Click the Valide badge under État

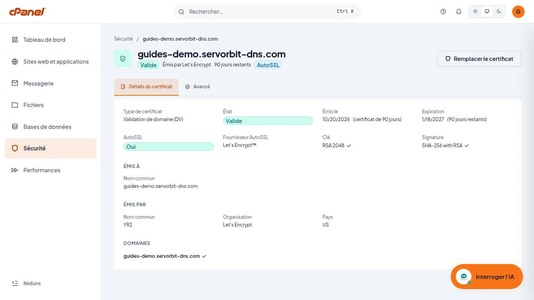(x=268, y=121)
